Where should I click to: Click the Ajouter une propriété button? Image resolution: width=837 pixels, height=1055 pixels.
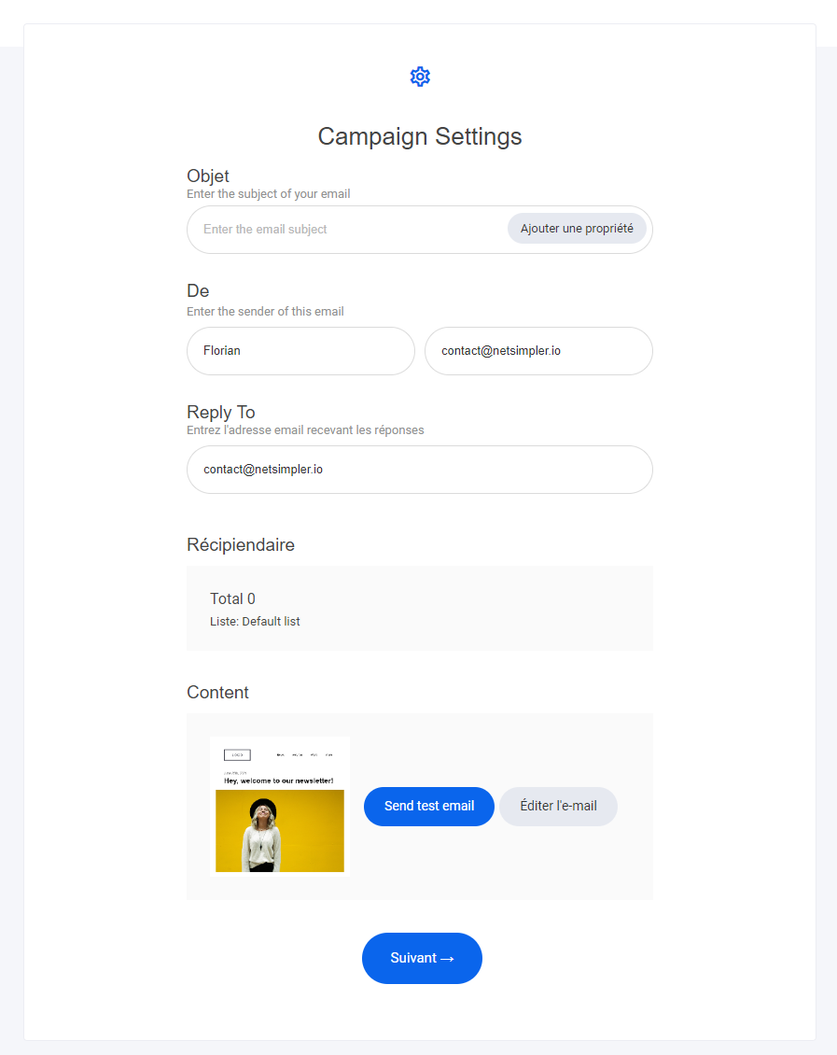(x=577, y=229)
